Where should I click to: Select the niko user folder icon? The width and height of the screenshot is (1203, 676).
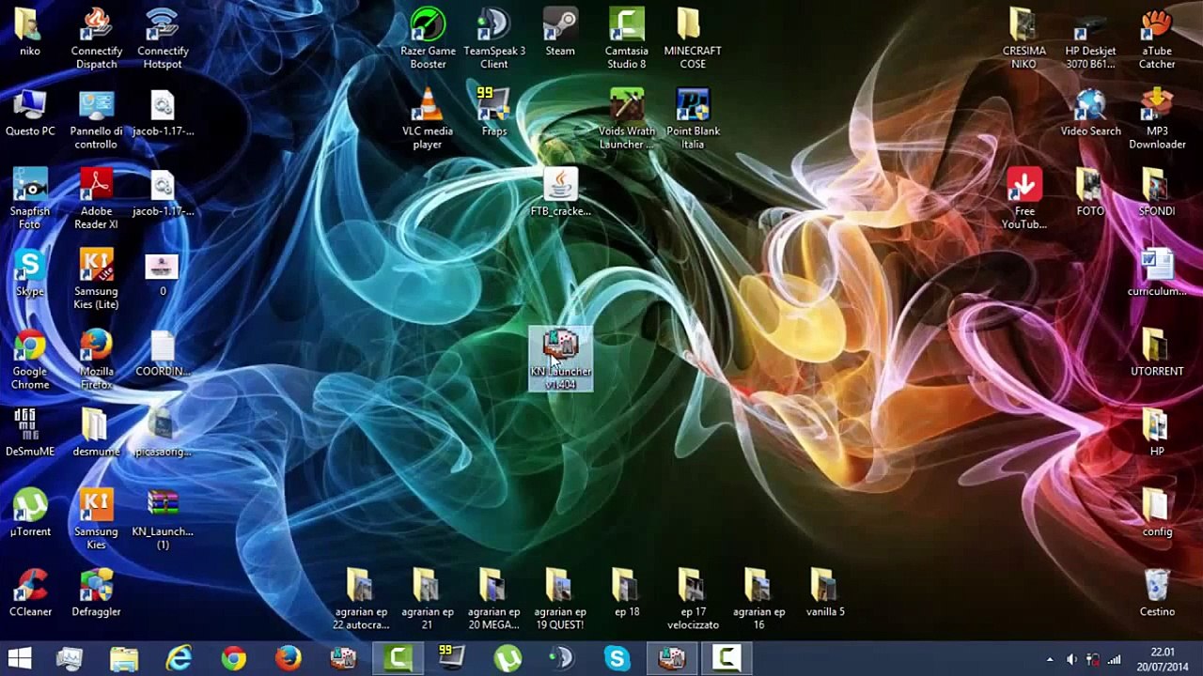point(30,33)
